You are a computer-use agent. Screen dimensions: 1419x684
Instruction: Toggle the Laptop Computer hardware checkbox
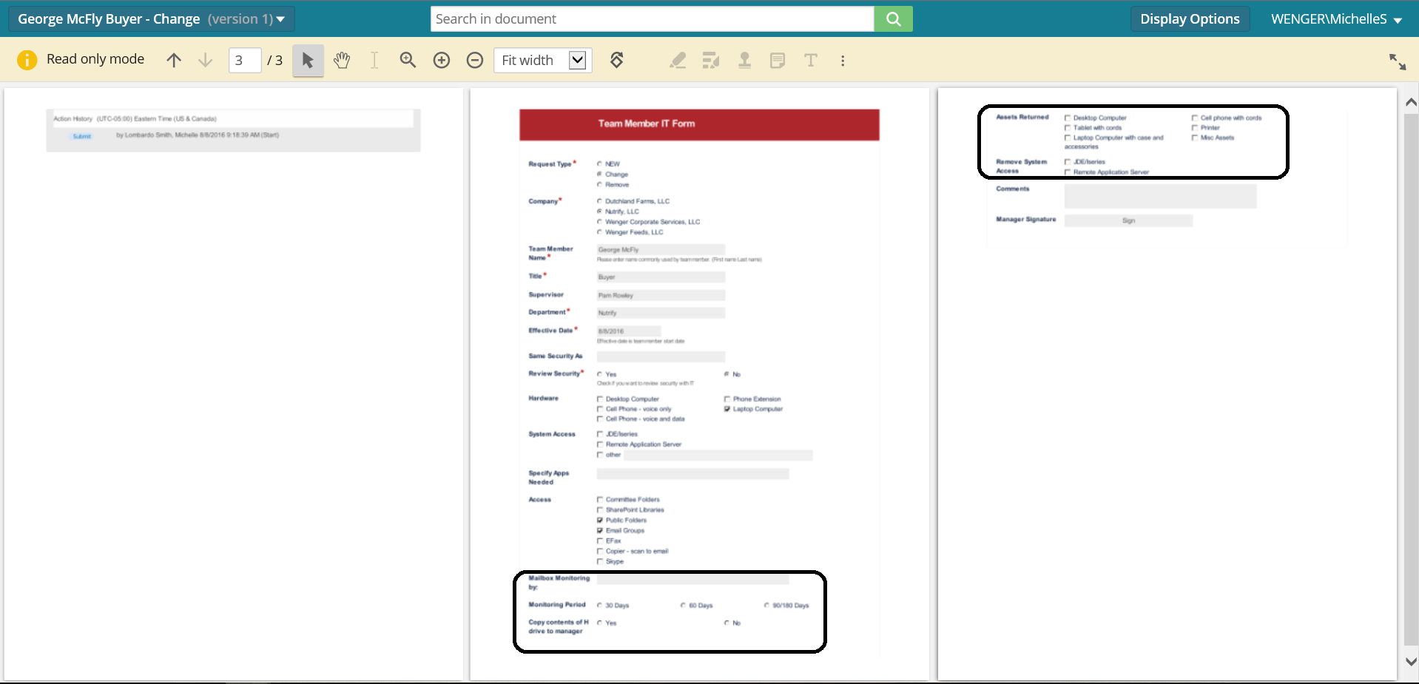[727, 409]
